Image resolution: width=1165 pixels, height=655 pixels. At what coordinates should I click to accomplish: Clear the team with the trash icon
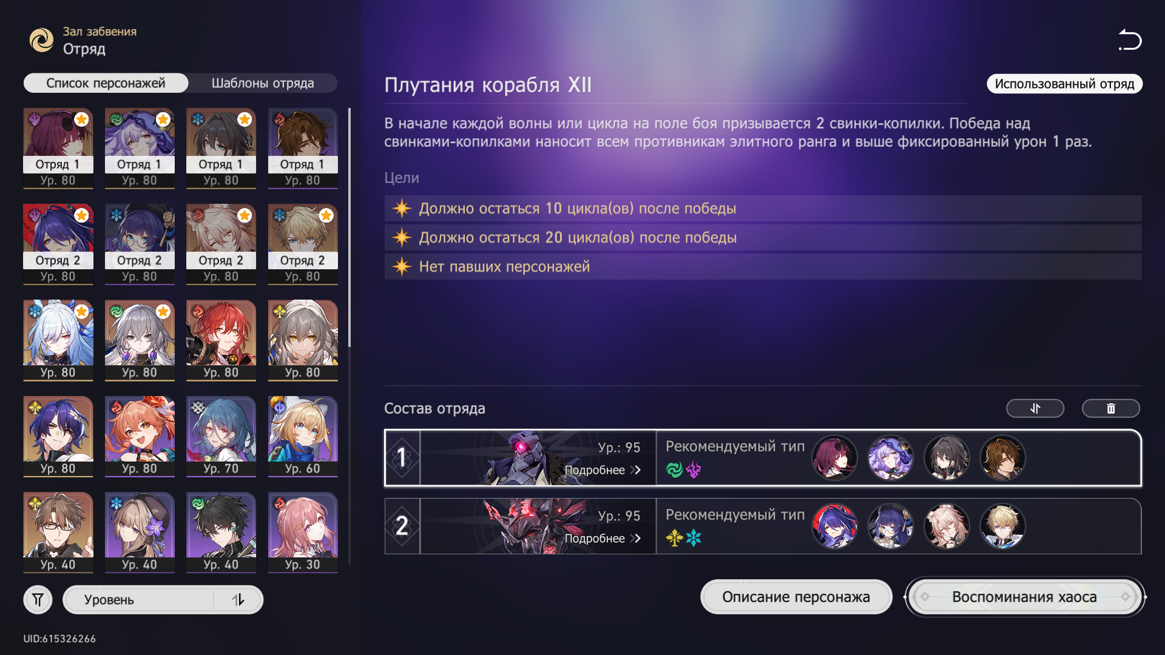coord(1110,408)
